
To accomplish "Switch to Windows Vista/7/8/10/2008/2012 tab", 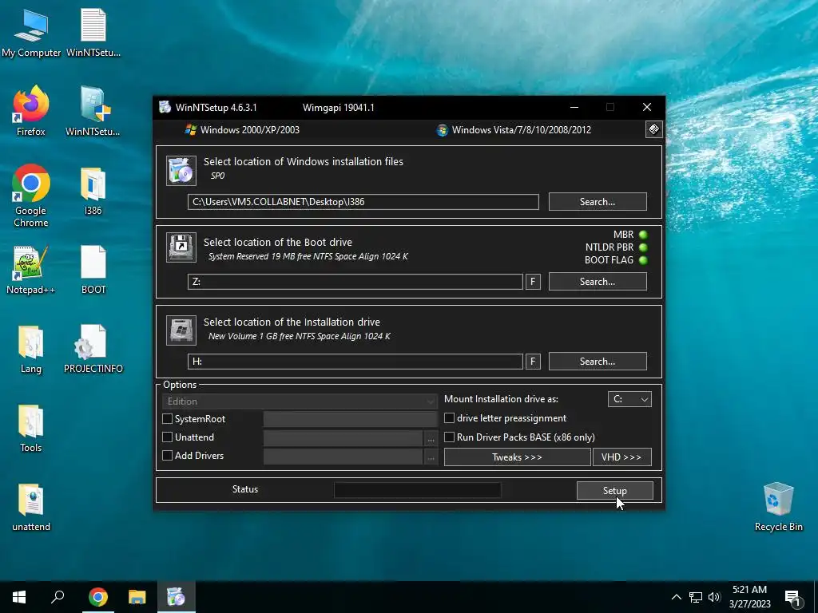I will pyautogui.click(x=514, y=130).
